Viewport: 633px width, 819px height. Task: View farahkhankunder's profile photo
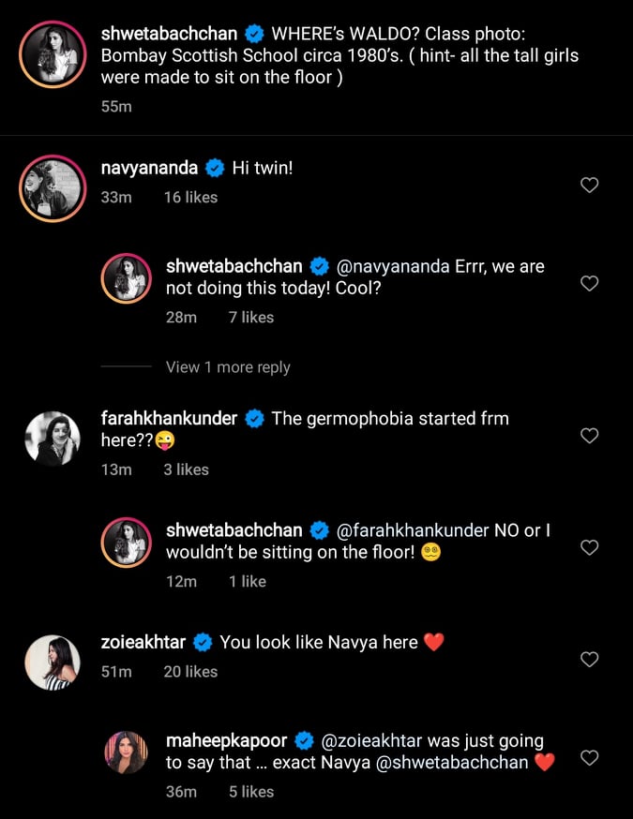pos(52,439)
